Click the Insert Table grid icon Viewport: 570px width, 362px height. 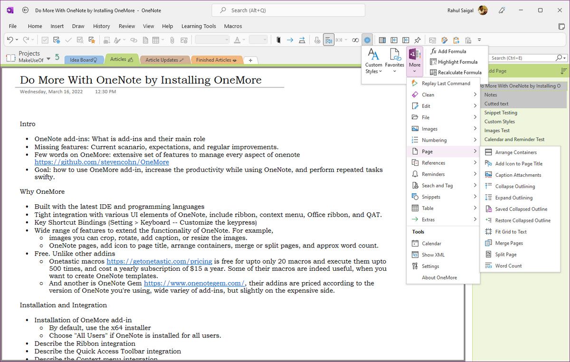156,40
